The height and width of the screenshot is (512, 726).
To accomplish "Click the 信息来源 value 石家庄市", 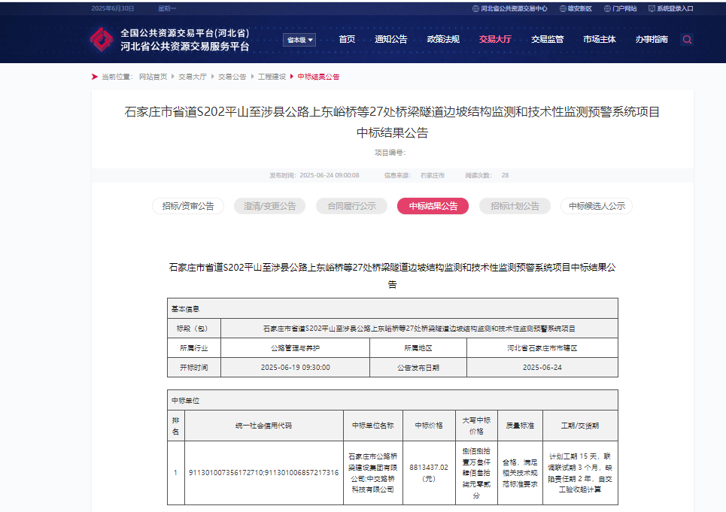I will [433, 175].
